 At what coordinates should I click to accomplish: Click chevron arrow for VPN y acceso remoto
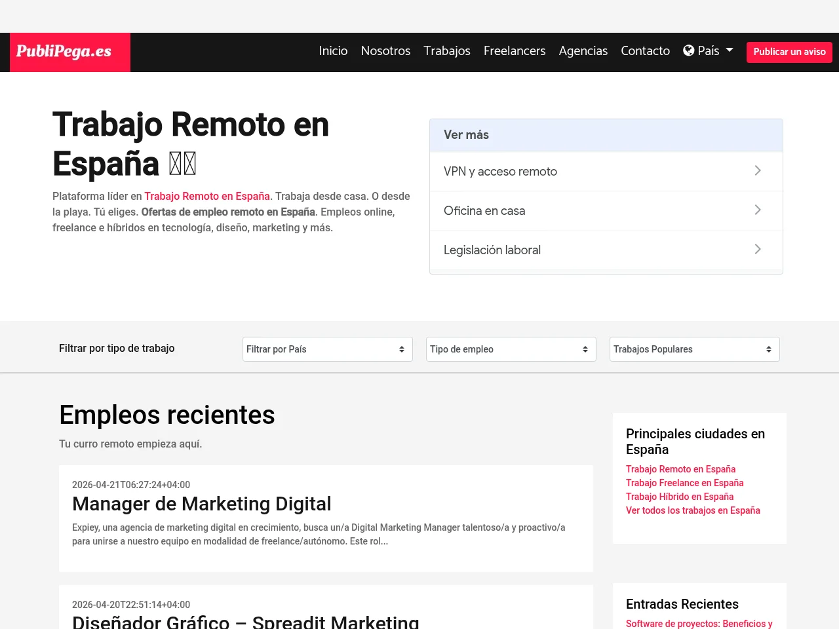[758, 170]
